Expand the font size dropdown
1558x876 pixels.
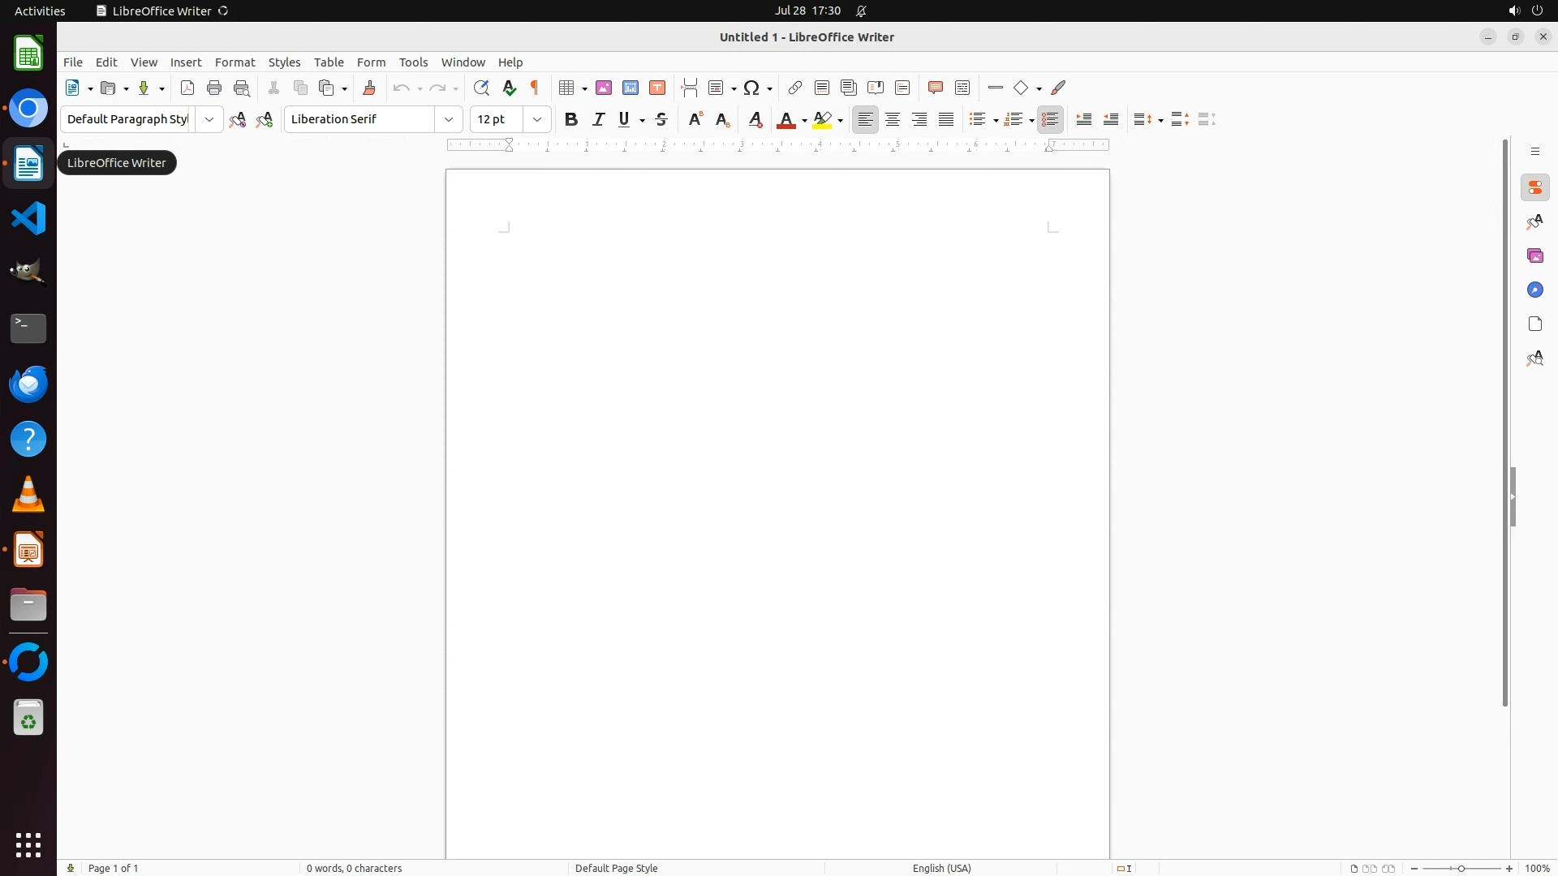[x=537, y=120]
